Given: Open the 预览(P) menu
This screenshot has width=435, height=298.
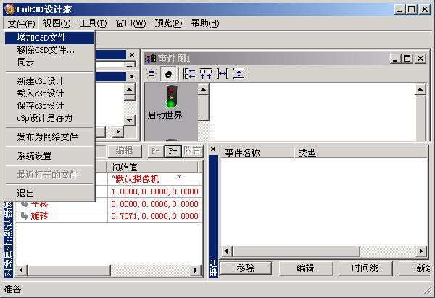Looking at the screenshot, I should coord(169,23).
